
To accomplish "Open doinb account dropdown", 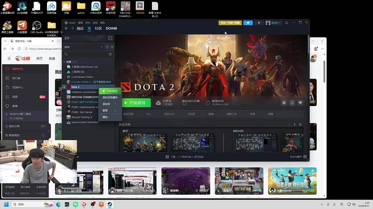I will 273,23.
